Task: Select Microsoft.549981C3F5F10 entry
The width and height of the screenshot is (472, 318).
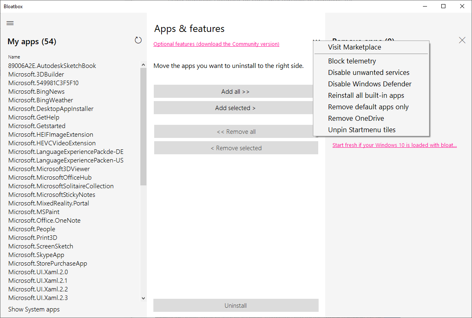Action: 43,83
